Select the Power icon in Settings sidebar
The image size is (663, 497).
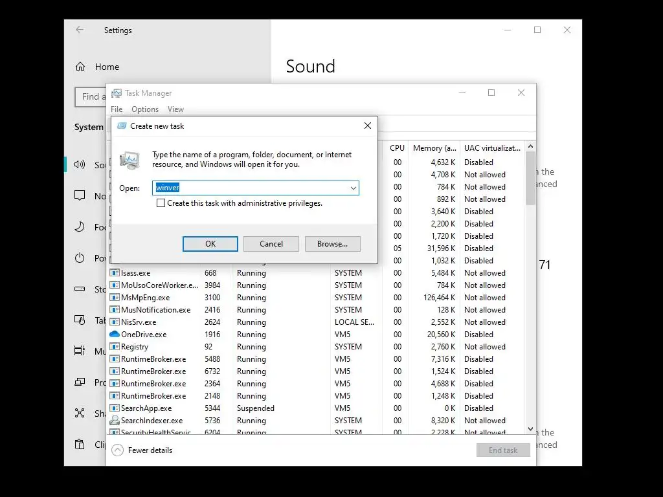pyautogui.click(x=80, y=258)
